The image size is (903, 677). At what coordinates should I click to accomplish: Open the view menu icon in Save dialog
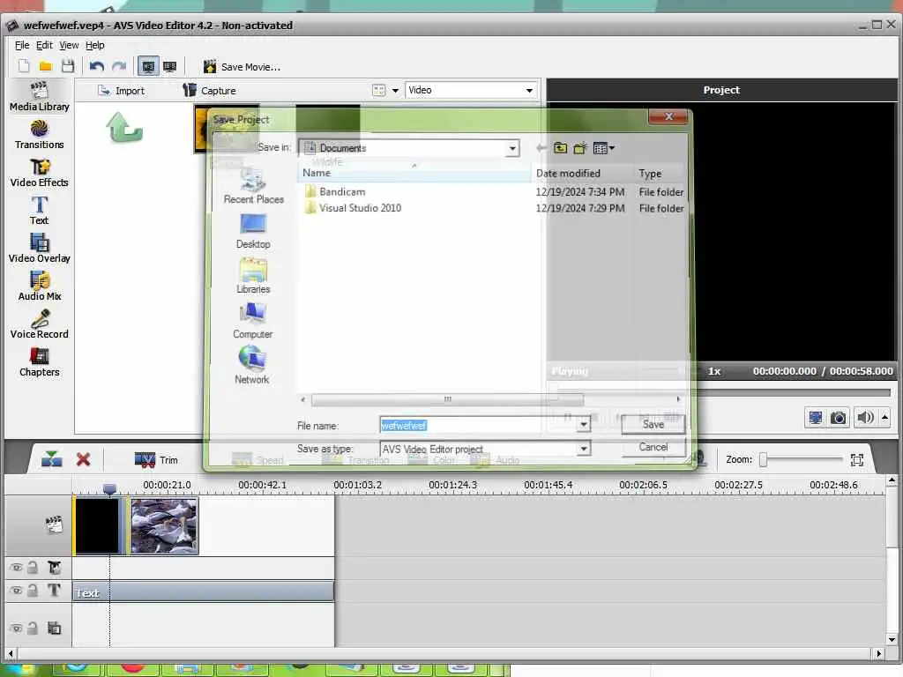coord(603,148)
